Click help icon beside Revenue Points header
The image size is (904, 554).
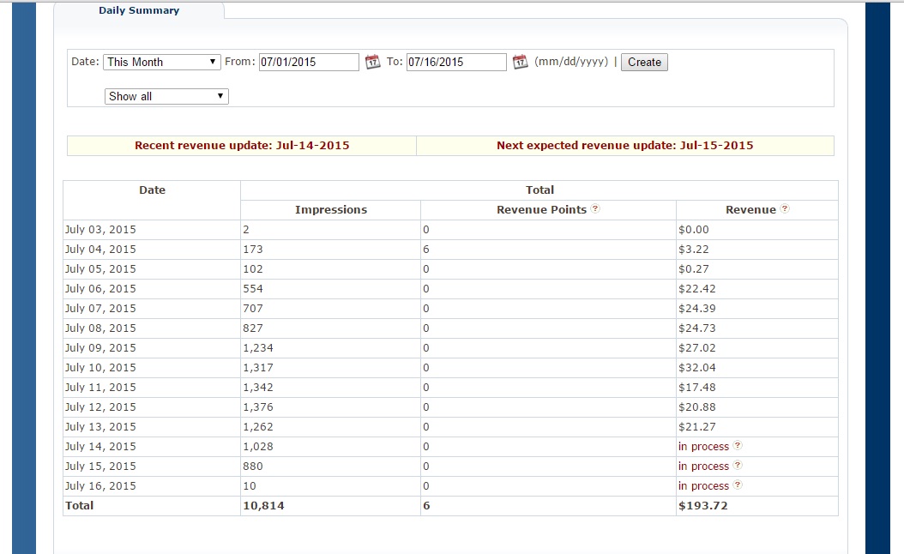pyautogui.click(x=595, y=209)
